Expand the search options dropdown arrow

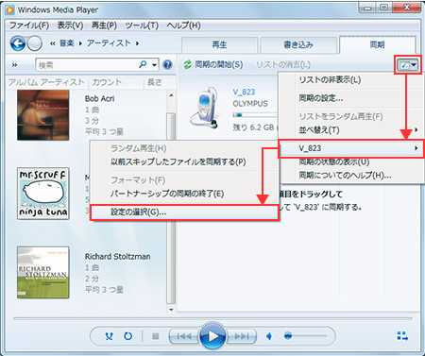point(154,65)
